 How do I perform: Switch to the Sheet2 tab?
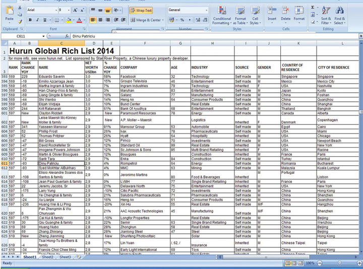point(48,257)
